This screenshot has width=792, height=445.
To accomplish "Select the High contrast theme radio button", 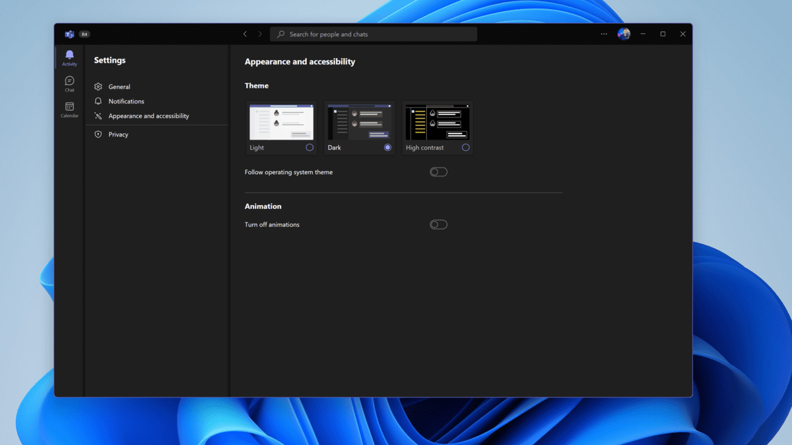I will pyautogui.click(x=465, y=147).
